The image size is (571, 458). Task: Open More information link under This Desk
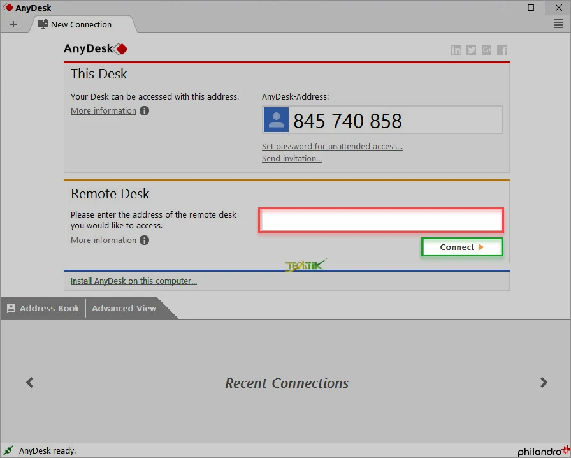(x=103, y=110)
